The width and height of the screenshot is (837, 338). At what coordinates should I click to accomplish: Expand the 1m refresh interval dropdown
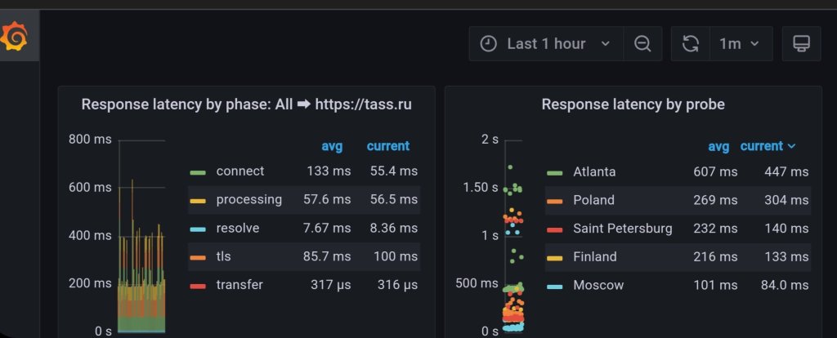coord(739,44)
